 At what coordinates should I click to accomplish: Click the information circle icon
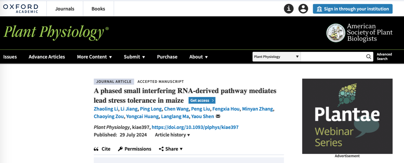pos(289,9)
